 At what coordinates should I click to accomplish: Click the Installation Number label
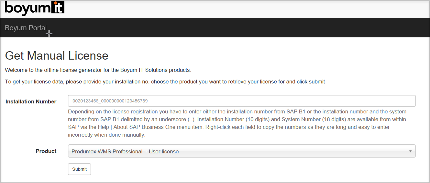point(31,101)
